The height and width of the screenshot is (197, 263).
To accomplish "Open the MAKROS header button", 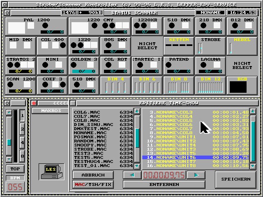I will point(50,111).
